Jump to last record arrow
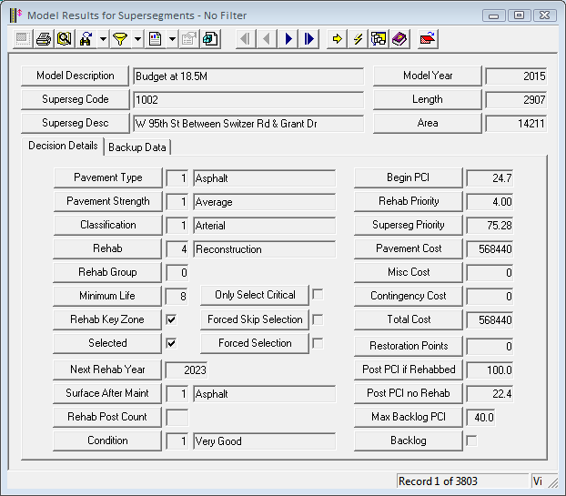Image resolution: width=566 pixels, height=496 pixels. [309, 38]
